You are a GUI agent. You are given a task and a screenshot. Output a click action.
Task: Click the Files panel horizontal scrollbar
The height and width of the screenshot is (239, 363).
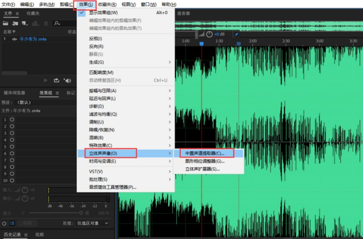click(14, 73)
